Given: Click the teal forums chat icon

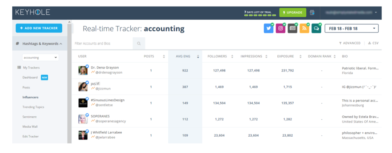Looking at the screenshot, I should click(x=316, y=29).
